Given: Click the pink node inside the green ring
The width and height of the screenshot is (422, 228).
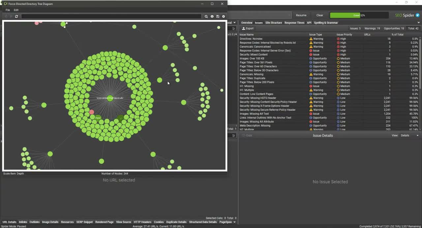Looking at the screenshot, I should click(x=92, y=112).
